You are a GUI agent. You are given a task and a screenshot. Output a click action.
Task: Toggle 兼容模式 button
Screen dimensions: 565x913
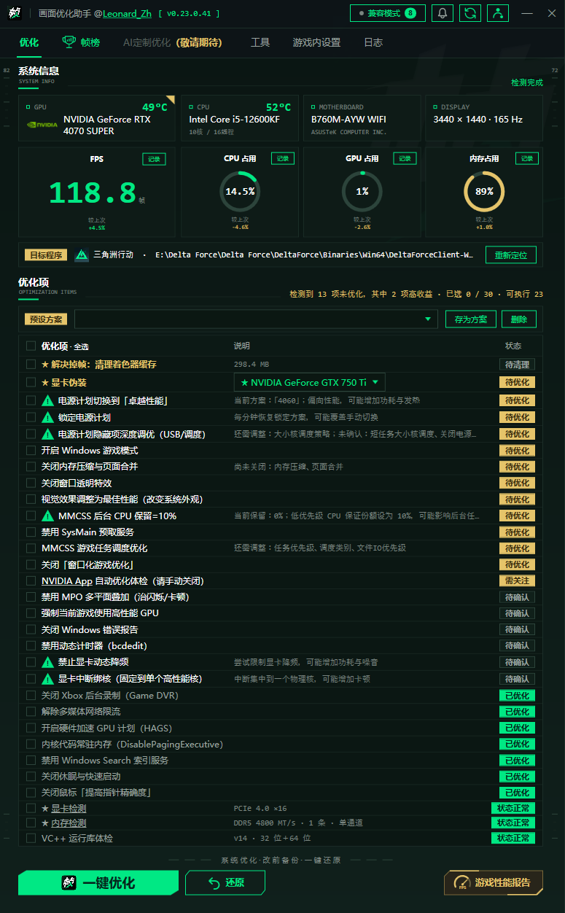pos(388,13)
